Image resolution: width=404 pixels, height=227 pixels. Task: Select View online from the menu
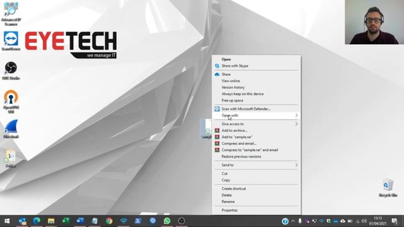point(256,81)
